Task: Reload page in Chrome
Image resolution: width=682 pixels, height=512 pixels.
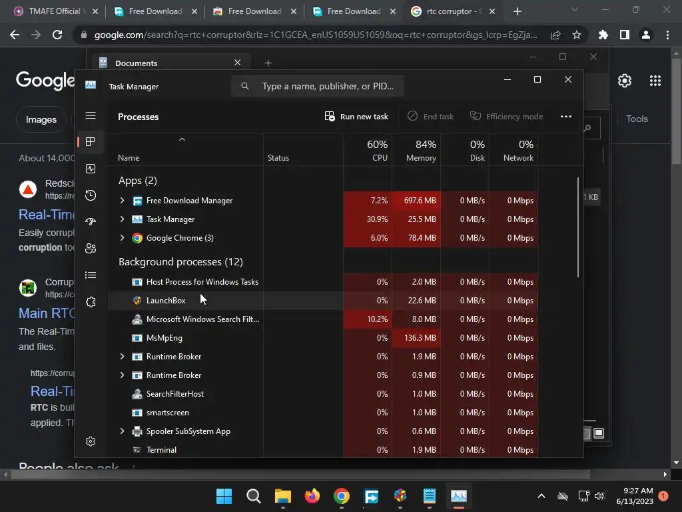Action: tap(57, 35)
